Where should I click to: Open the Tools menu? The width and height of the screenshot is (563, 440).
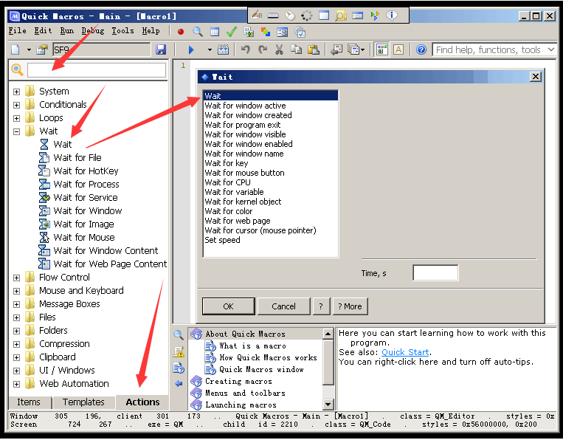coord(122,31)
